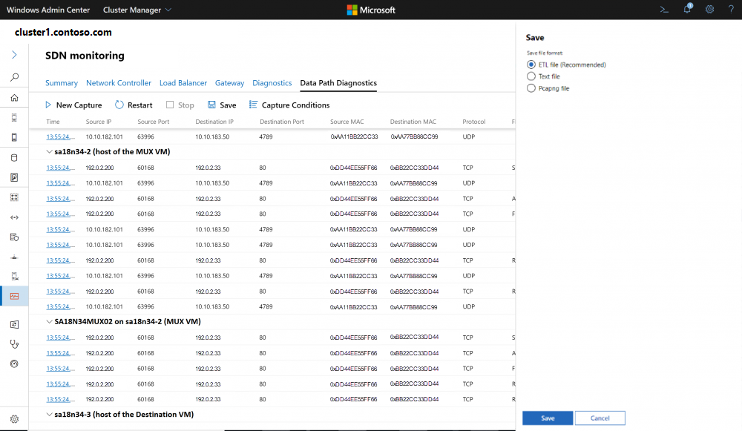Sort by the Time column header
742x431 pixels.
click(x=53, y=122)
